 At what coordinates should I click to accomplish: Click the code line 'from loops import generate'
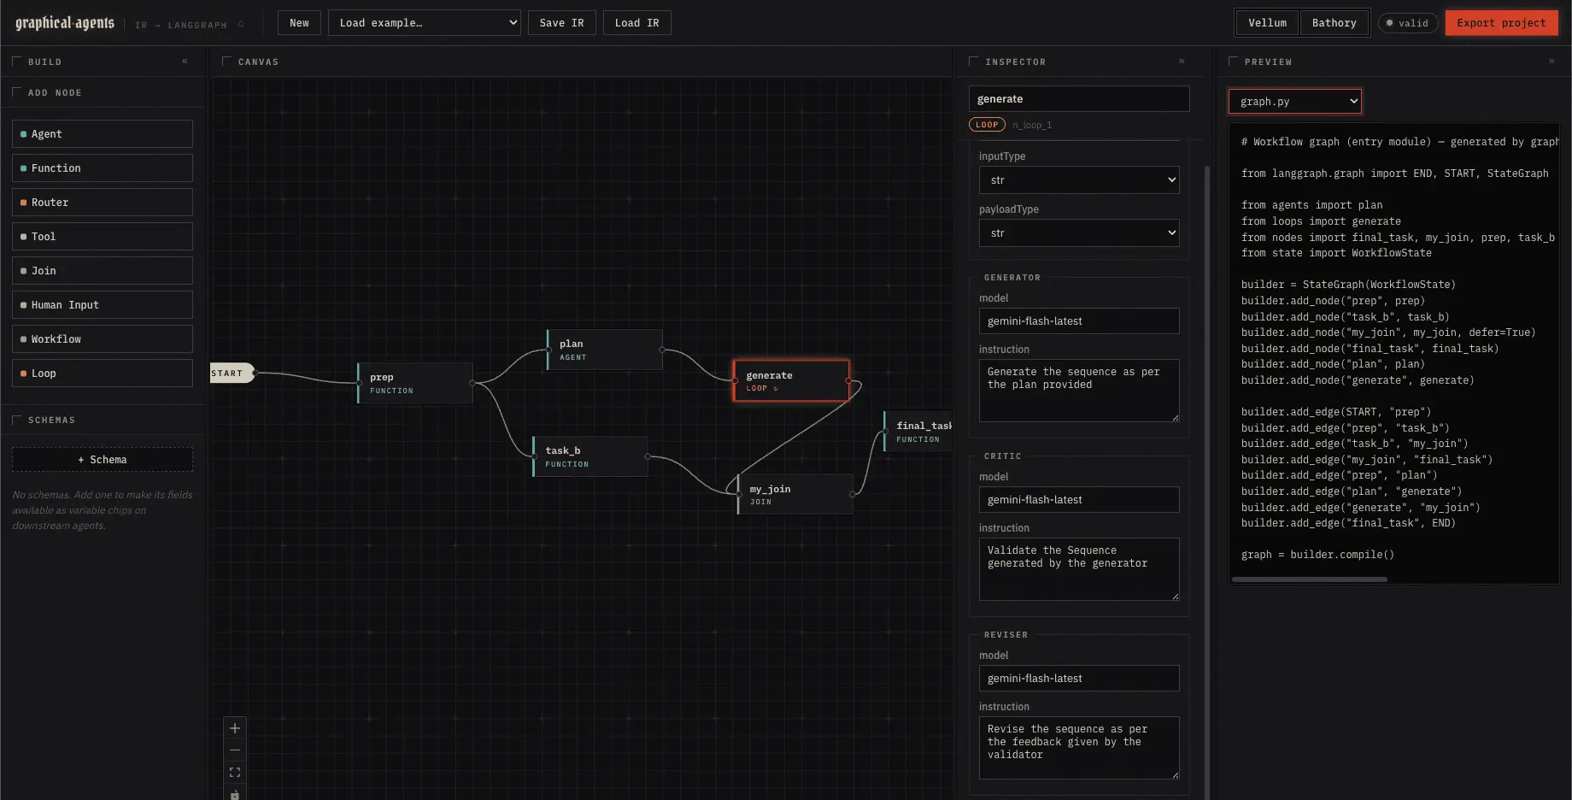[x=1321, y=221]
